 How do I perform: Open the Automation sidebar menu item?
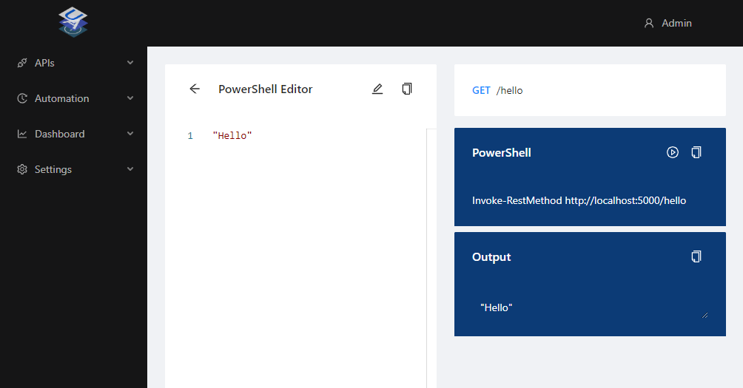pos(73,98)
